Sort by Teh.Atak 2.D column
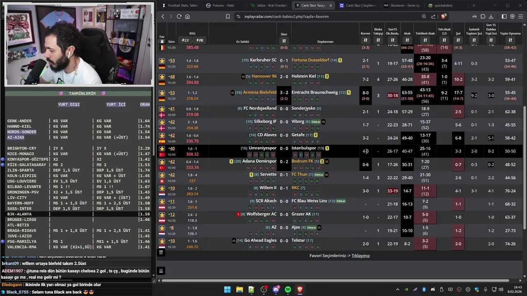This screenshot has height=296, width=527. (x=444, y=40)
